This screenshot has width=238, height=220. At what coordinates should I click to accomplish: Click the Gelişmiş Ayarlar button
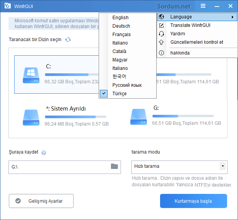[x=41, y=201]
